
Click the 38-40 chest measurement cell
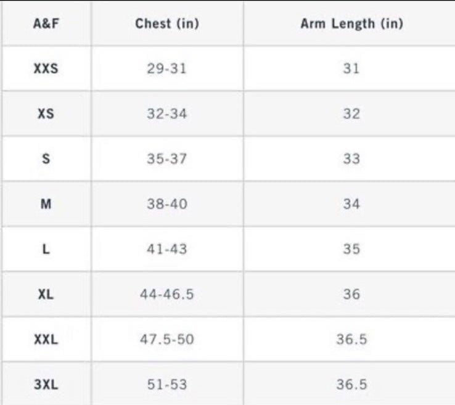tap(167, 204)
